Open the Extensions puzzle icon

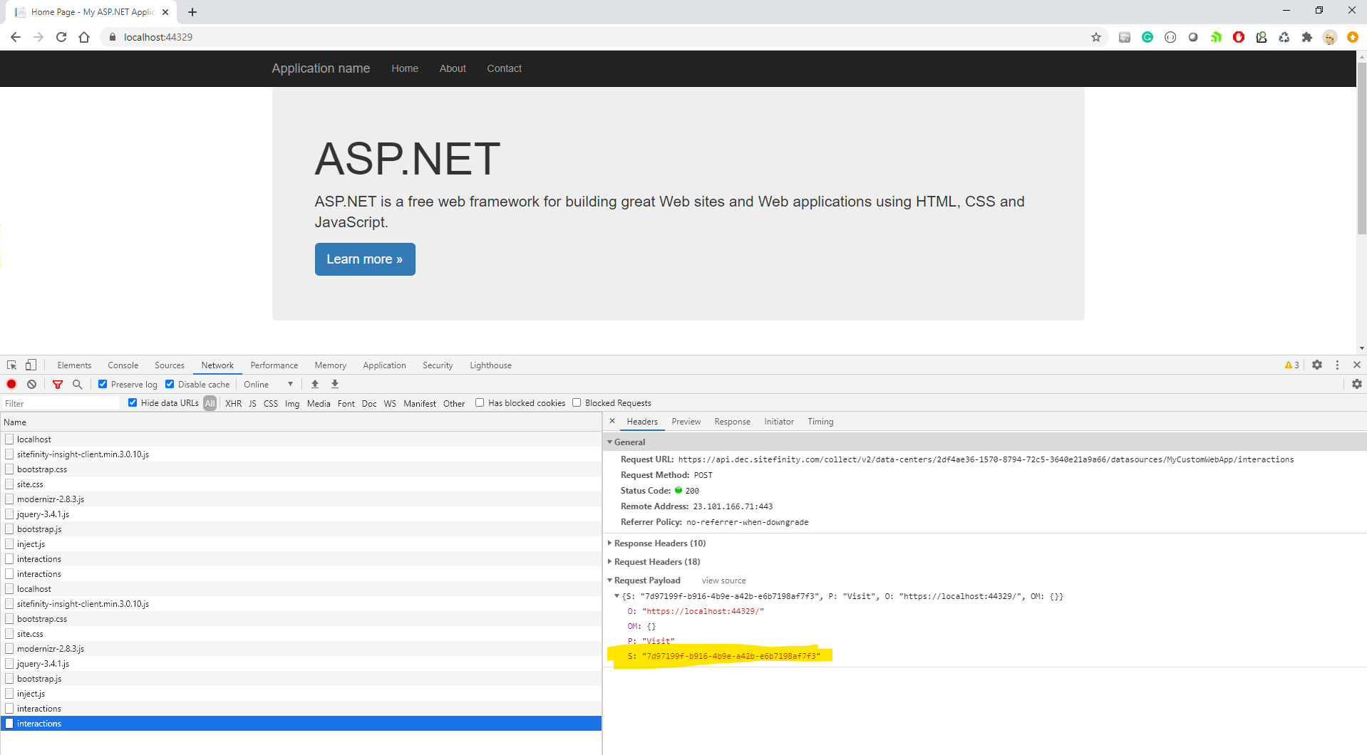tap(1307, 37)
